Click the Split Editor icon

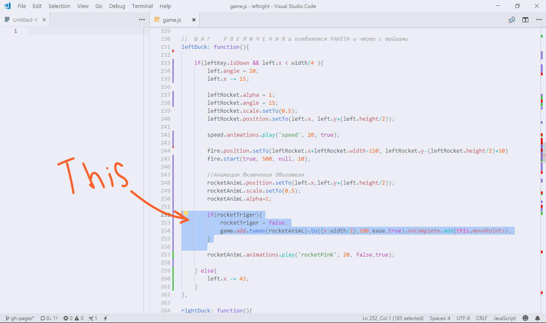(x=525, y=20)
